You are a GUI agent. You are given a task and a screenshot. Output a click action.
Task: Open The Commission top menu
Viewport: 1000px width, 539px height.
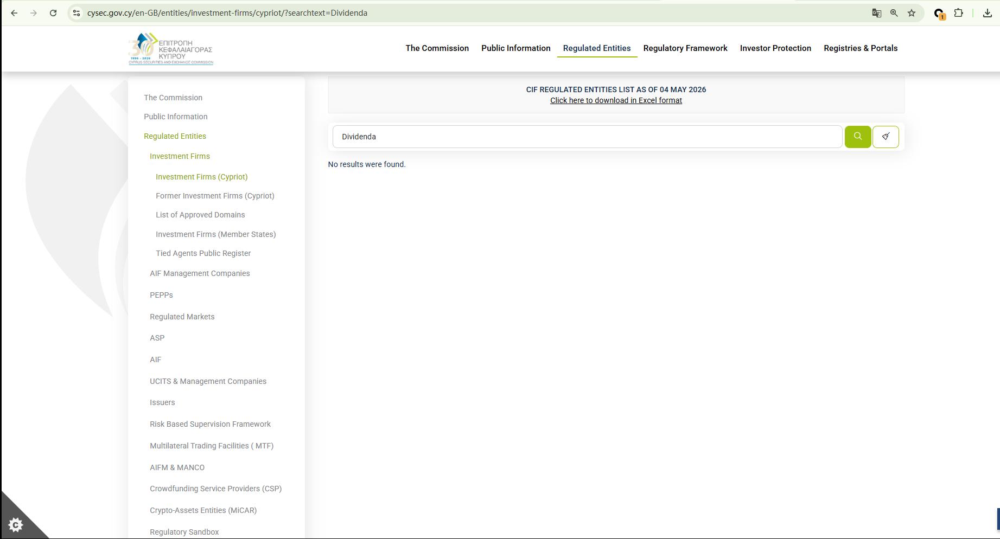(437, 48)
